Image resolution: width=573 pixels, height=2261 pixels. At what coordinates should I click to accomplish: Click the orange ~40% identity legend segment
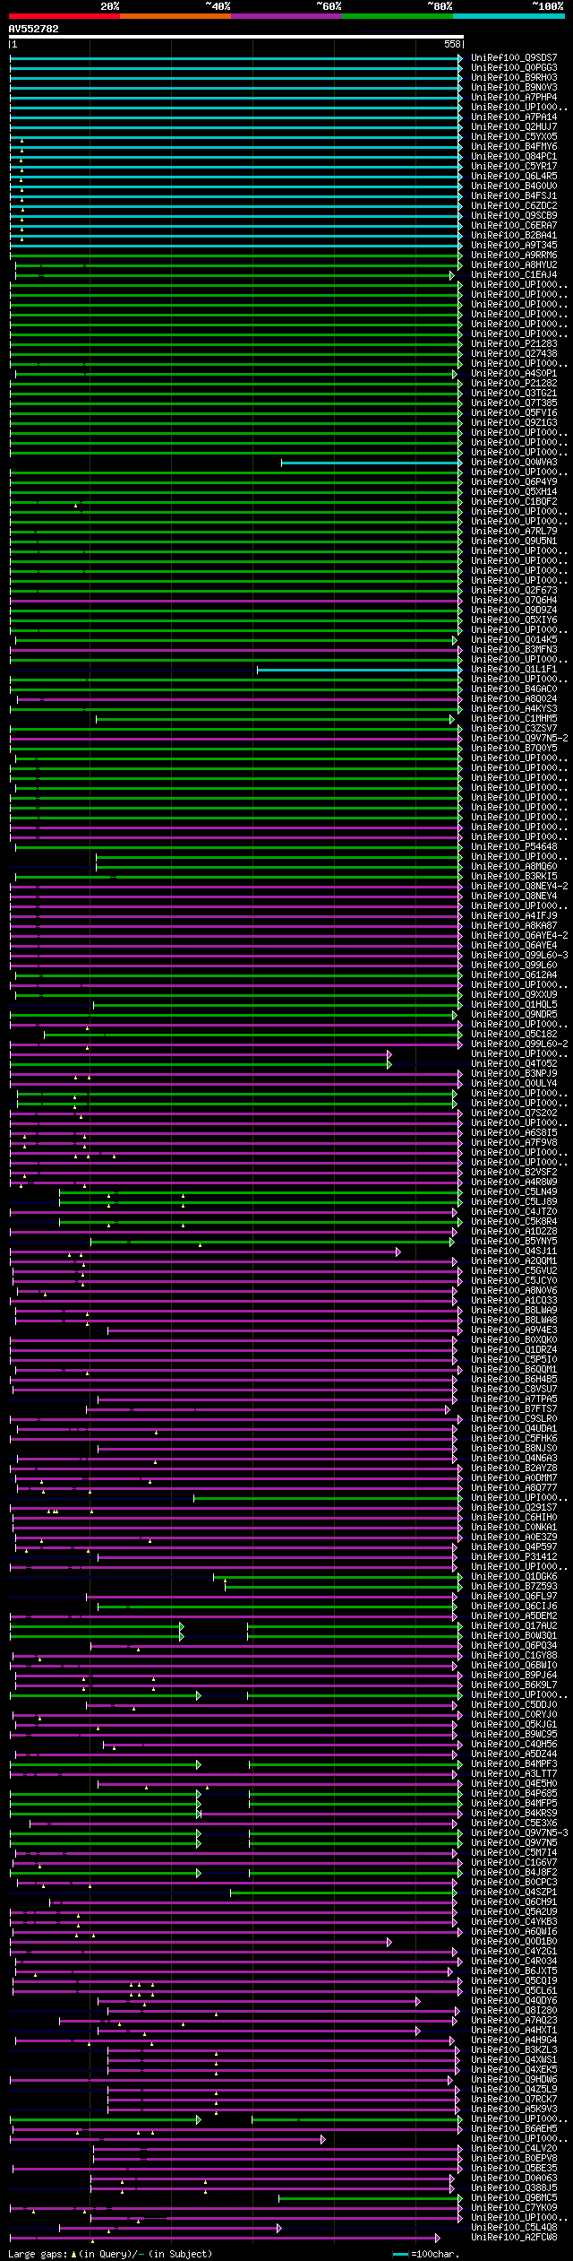coord(175,16)
